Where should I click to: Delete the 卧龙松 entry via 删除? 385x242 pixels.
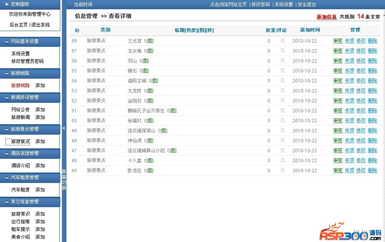tap(372, 171)
